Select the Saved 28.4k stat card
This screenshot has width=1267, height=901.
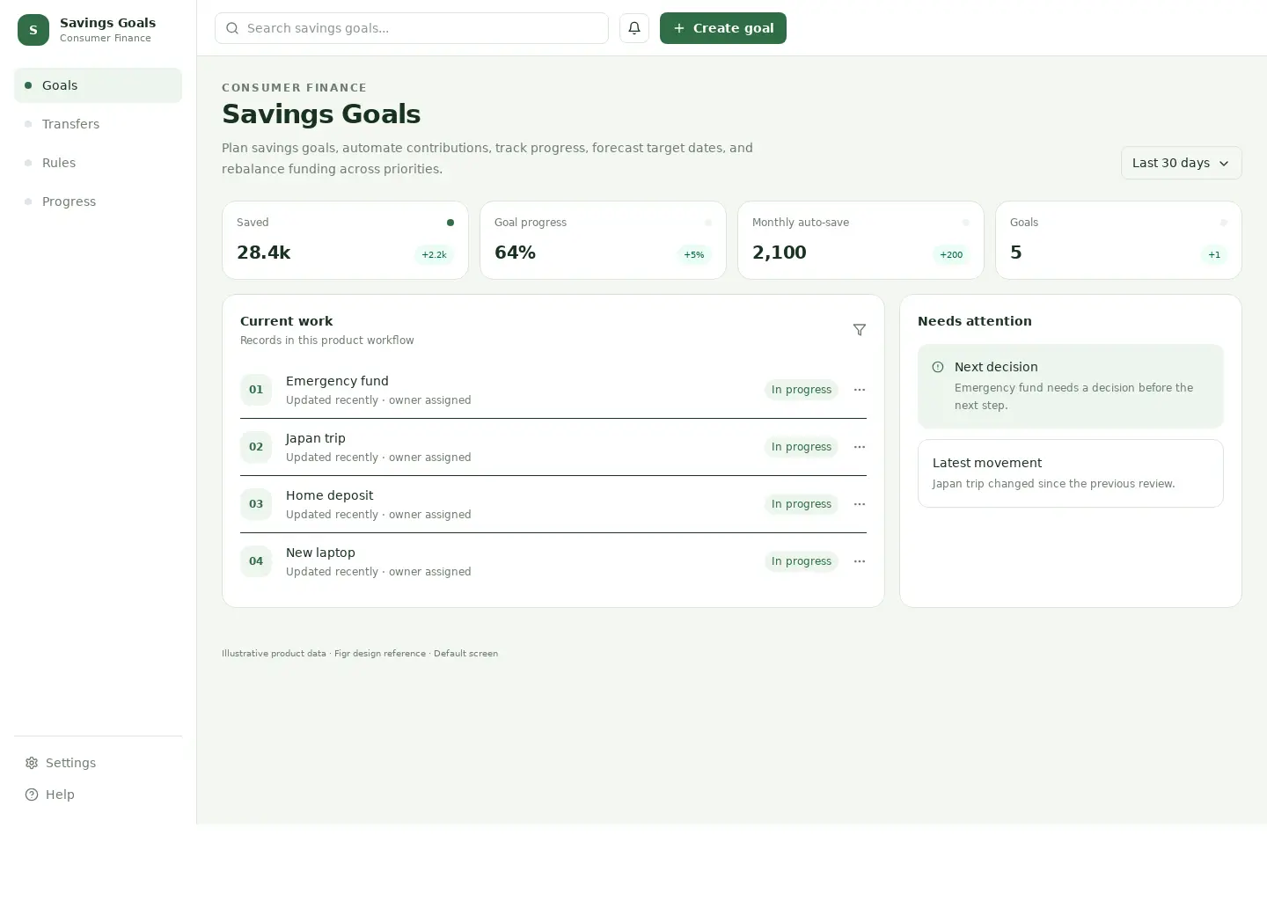point(345,240)
